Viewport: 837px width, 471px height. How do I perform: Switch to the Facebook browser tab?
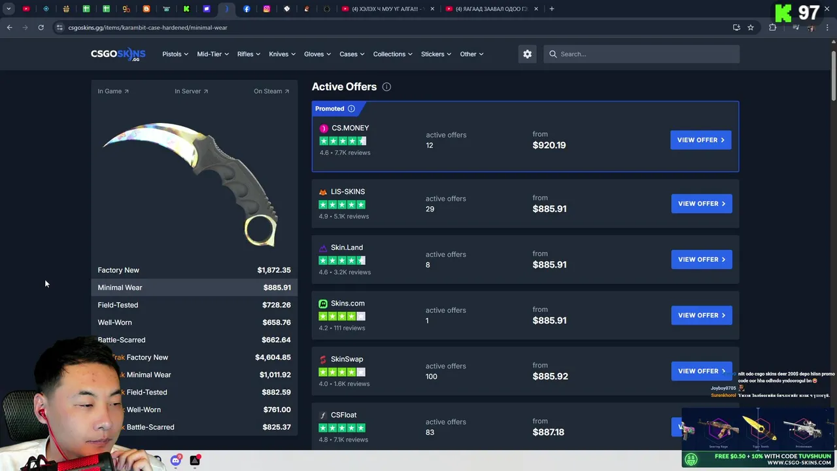click(x=247, y=9)
